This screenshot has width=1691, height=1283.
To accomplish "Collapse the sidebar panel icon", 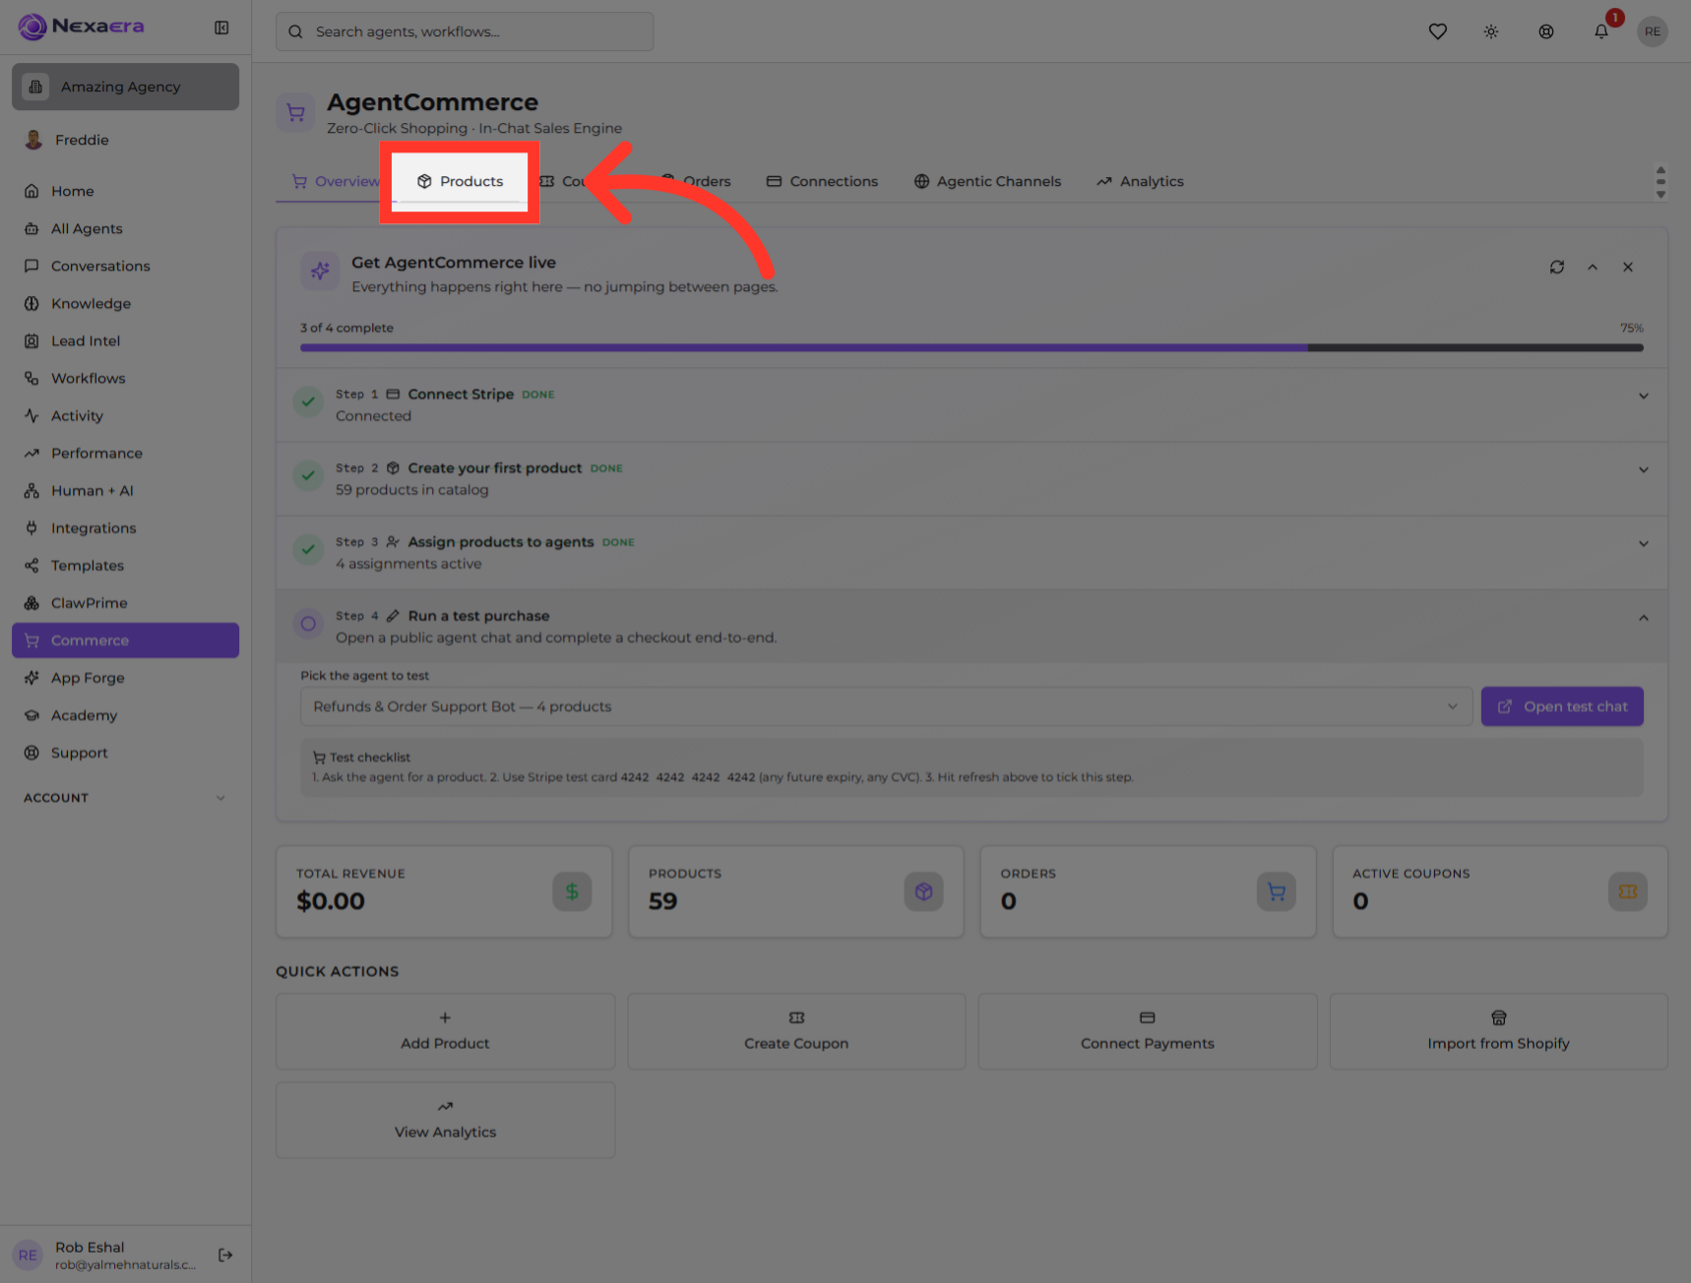I will click(x=221, y=28).
